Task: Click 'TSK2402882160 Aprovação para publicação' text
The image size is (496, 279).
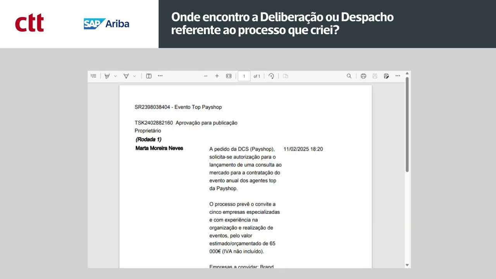Action: [186, 123]
